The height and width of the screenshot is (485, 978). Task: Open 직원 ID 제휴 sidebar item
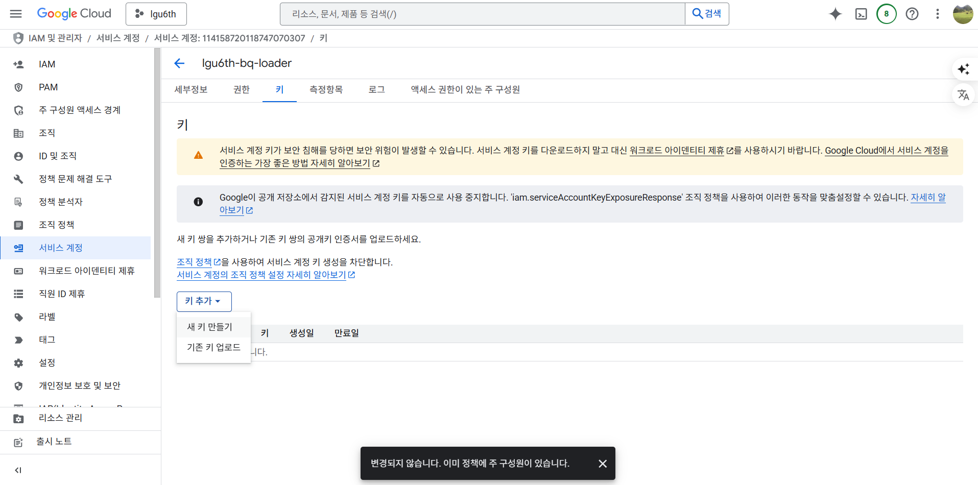coord(76,294)
